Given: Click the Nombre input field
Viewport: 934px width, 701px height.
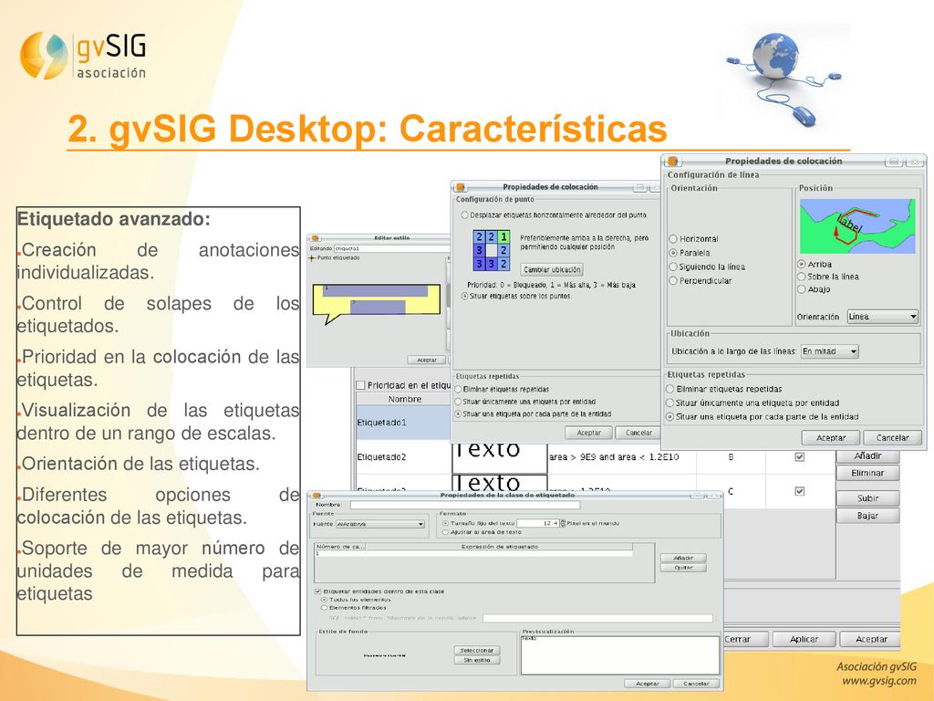Looking at the screenshot, I should click(464, 505).
